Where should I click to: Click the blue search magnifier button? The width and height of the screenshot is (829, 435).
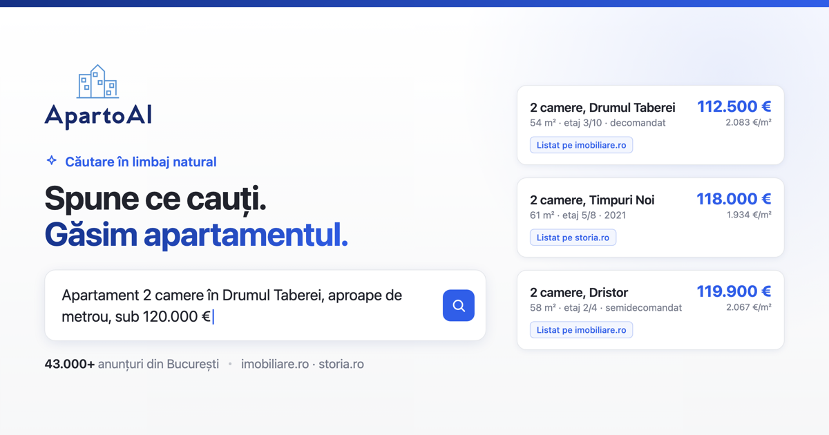coord(459,305)
